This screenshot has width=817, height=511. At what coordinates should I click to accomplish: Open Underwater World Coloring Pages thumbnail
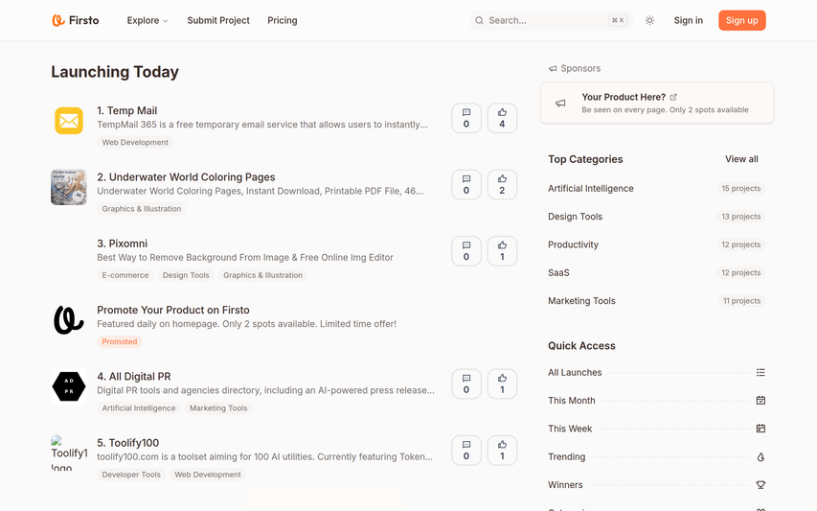pos(69,187)
